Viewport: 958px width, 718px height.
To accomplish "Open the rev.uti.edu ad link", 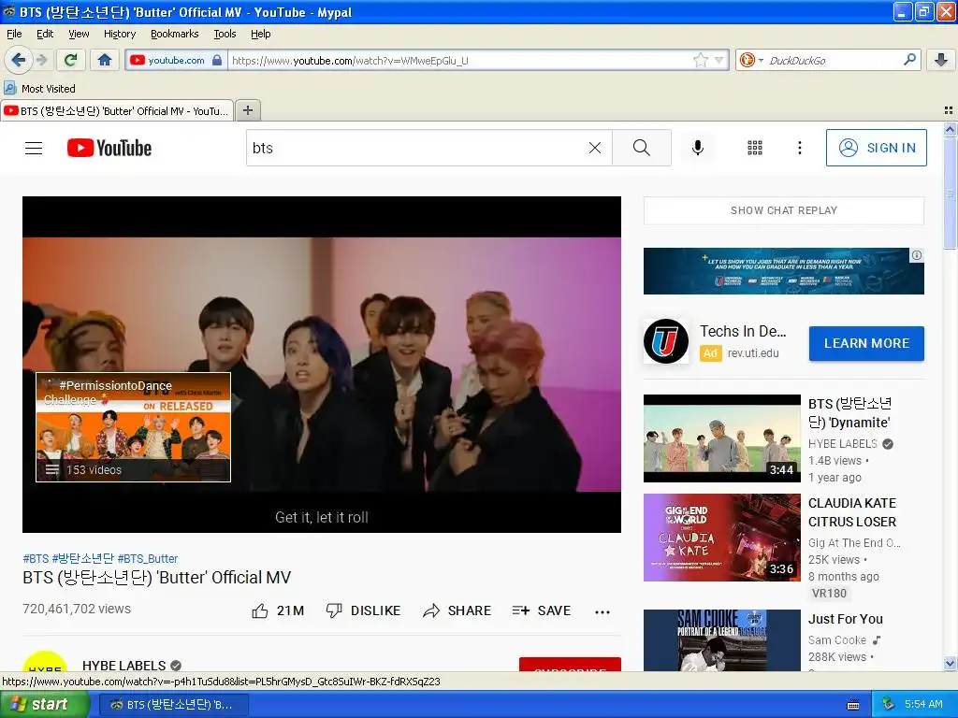I will (x=753, y=352).
